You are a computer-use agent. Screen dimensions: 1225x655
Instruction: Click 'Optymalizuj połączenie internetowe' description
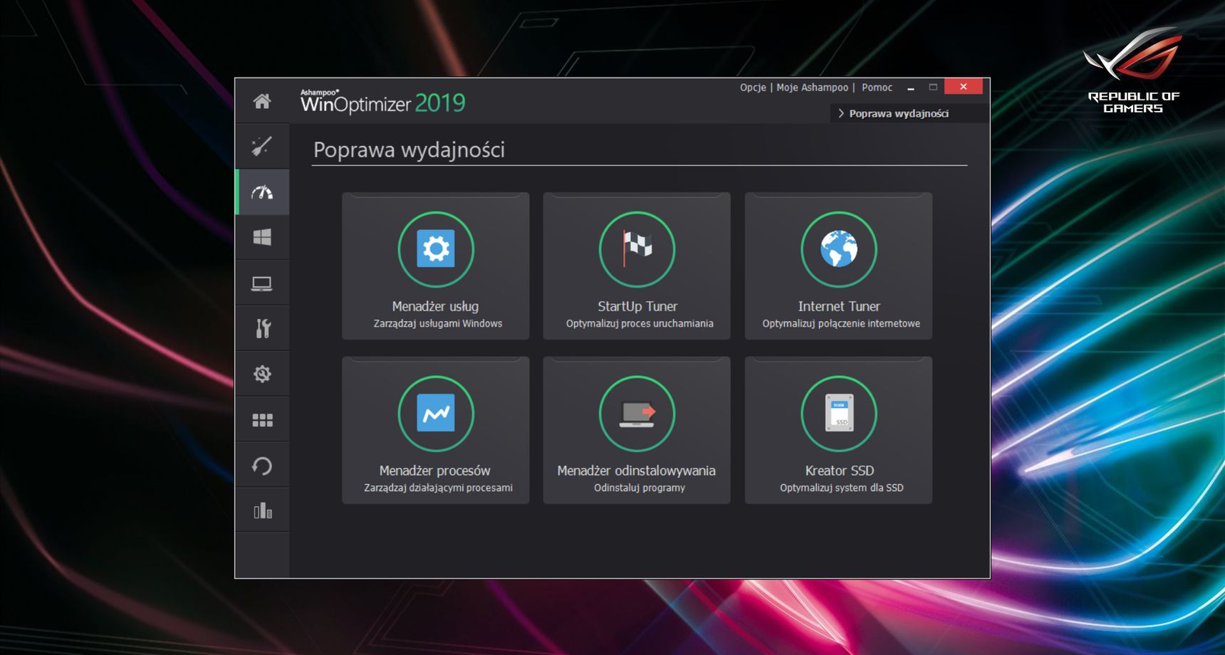tap(841, 324)
